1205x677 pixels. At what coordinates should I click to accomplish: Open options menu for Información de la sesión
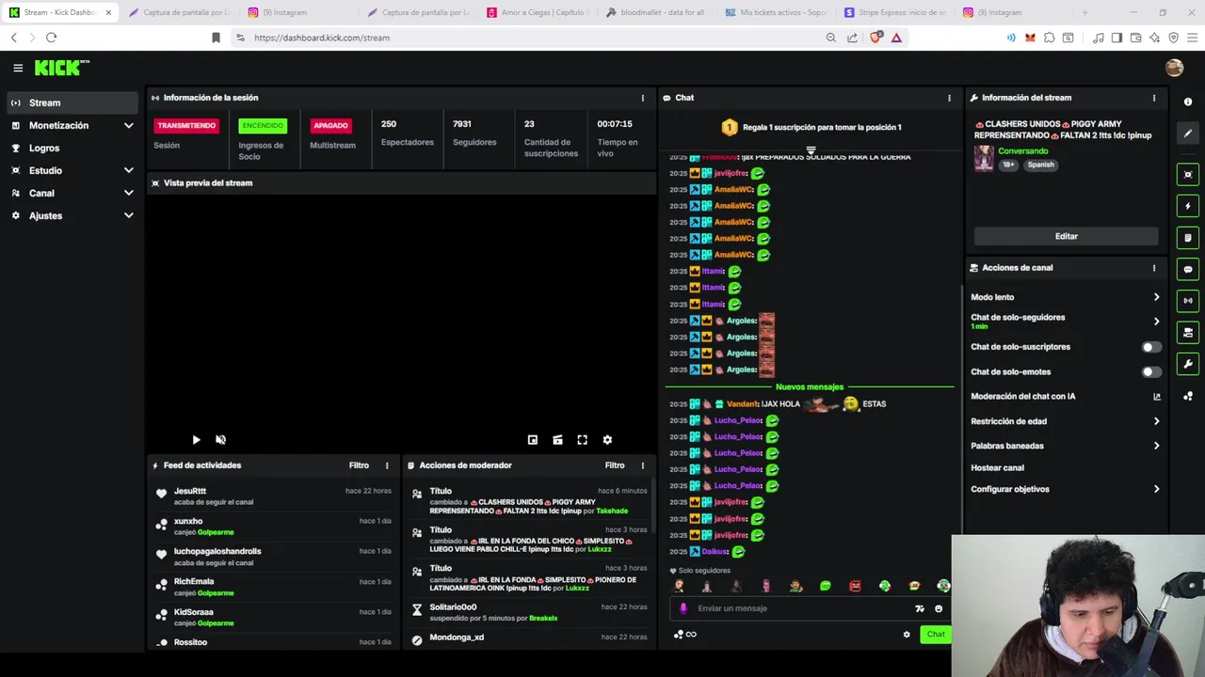click(643, 98)
